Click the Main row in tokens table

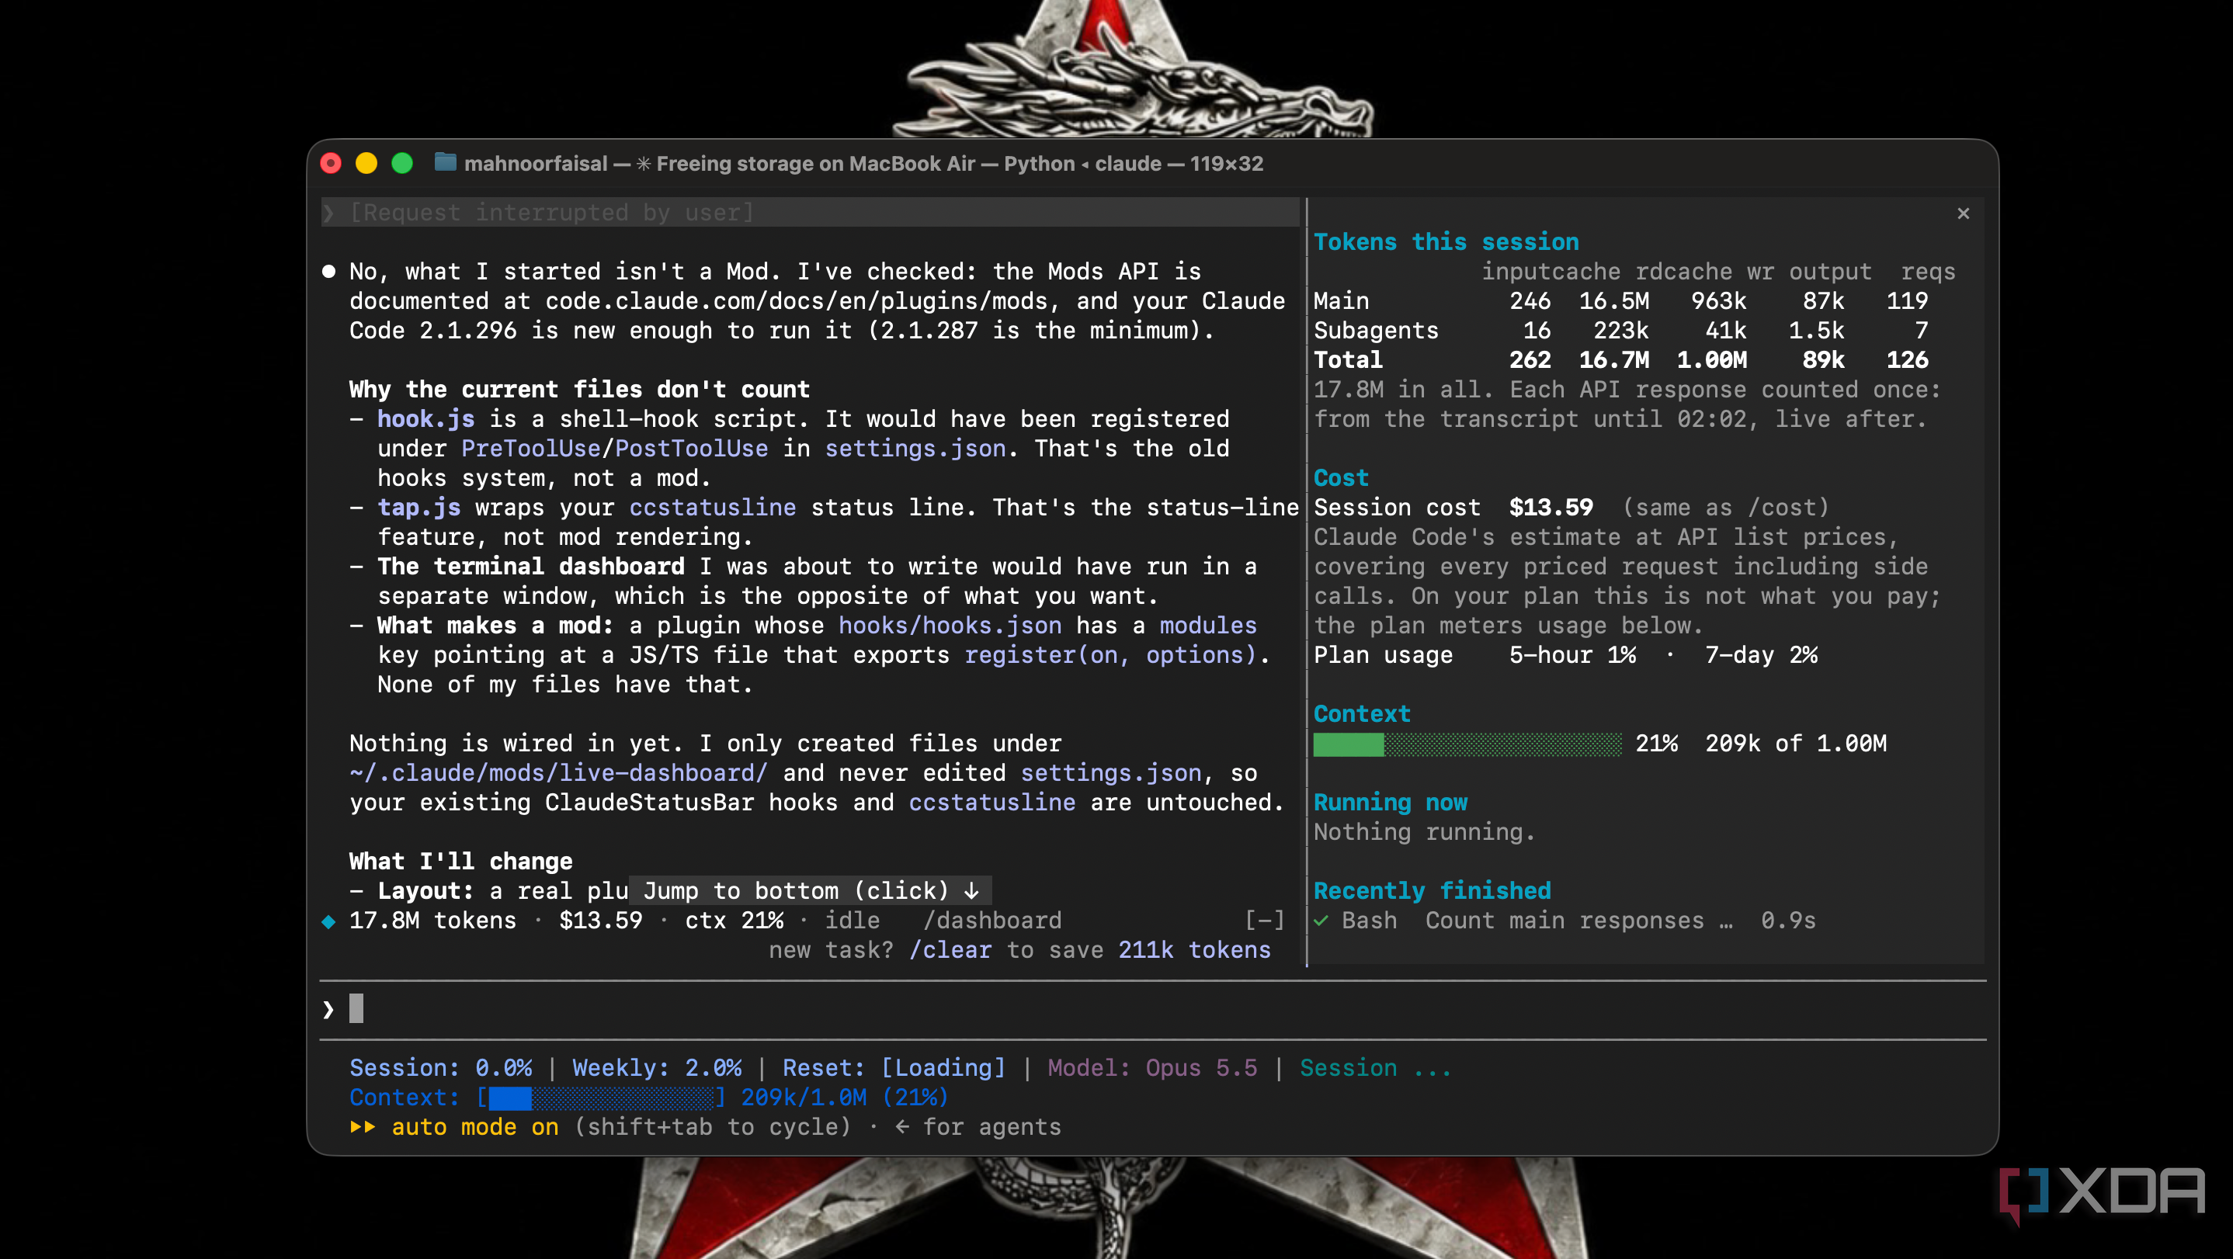click(1621, 301)
